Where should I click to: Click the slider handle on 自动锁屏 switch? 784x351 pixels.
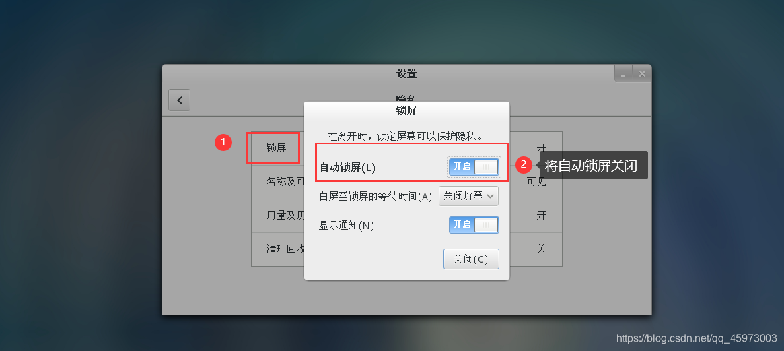coord(486,167)
